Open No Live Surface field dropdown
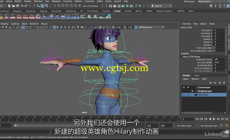 click(x=91, y=6)
